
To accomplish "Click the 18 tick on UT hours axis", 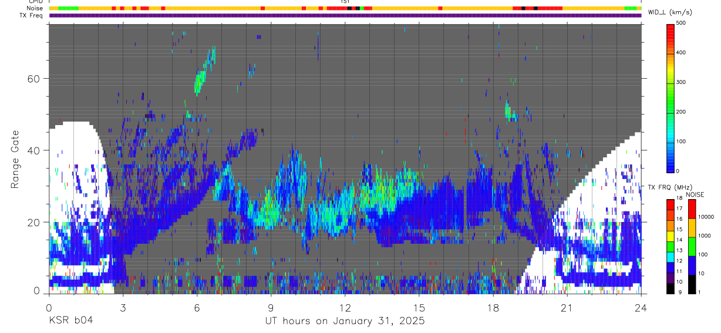I will [493, 307].
